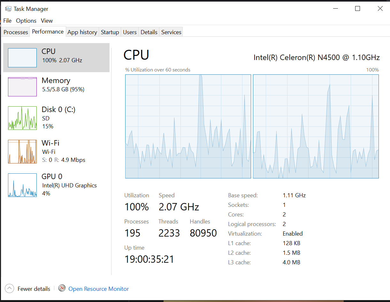
Task: Maximize the Task Manager window
Action: [358, 9]
